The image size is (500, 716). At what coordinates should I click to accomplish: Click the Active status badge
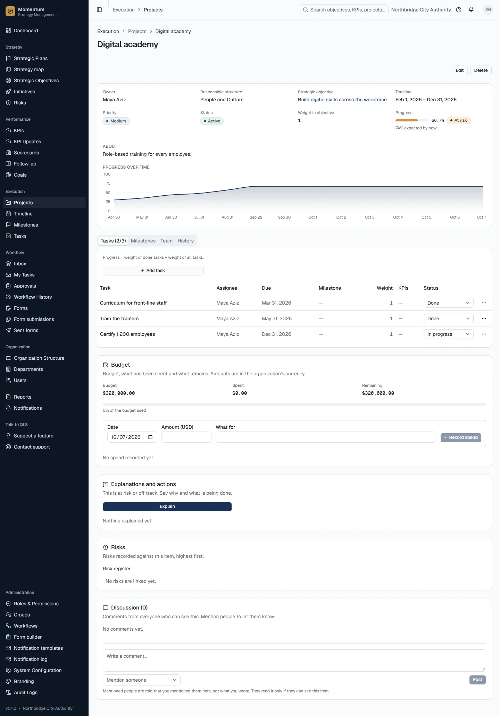point(212,121)
